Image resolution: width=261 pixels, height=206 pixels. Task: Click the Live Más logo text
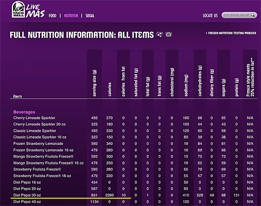[35, 11]
